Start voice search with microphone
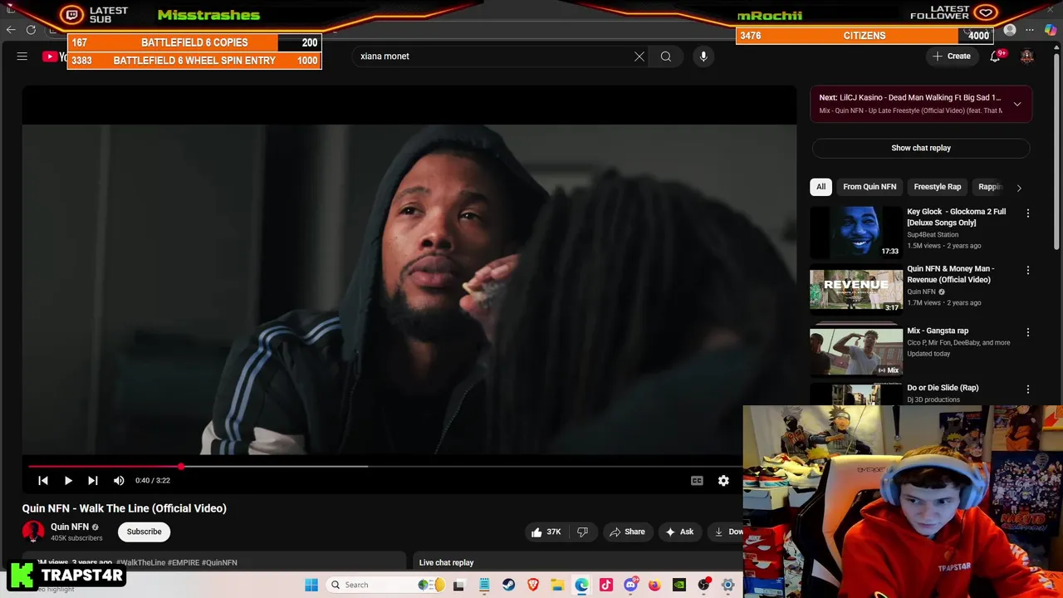The width and height of the screenshot is (1063, 598). pyautogui.click(x=703, y=56)
